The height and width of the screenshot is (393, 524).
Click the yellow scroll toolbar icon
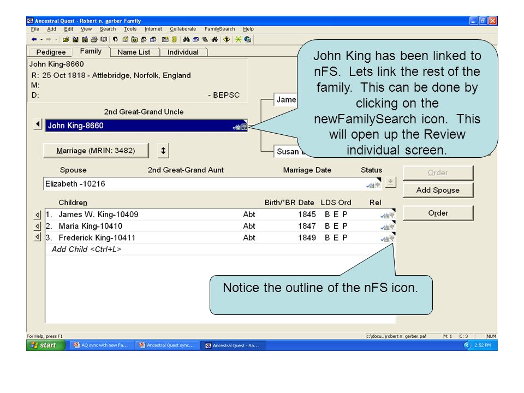pos(174,39)
